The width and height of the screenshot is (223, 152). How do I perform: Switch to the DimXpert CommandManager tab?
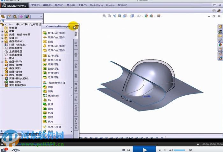pos(76,110)
